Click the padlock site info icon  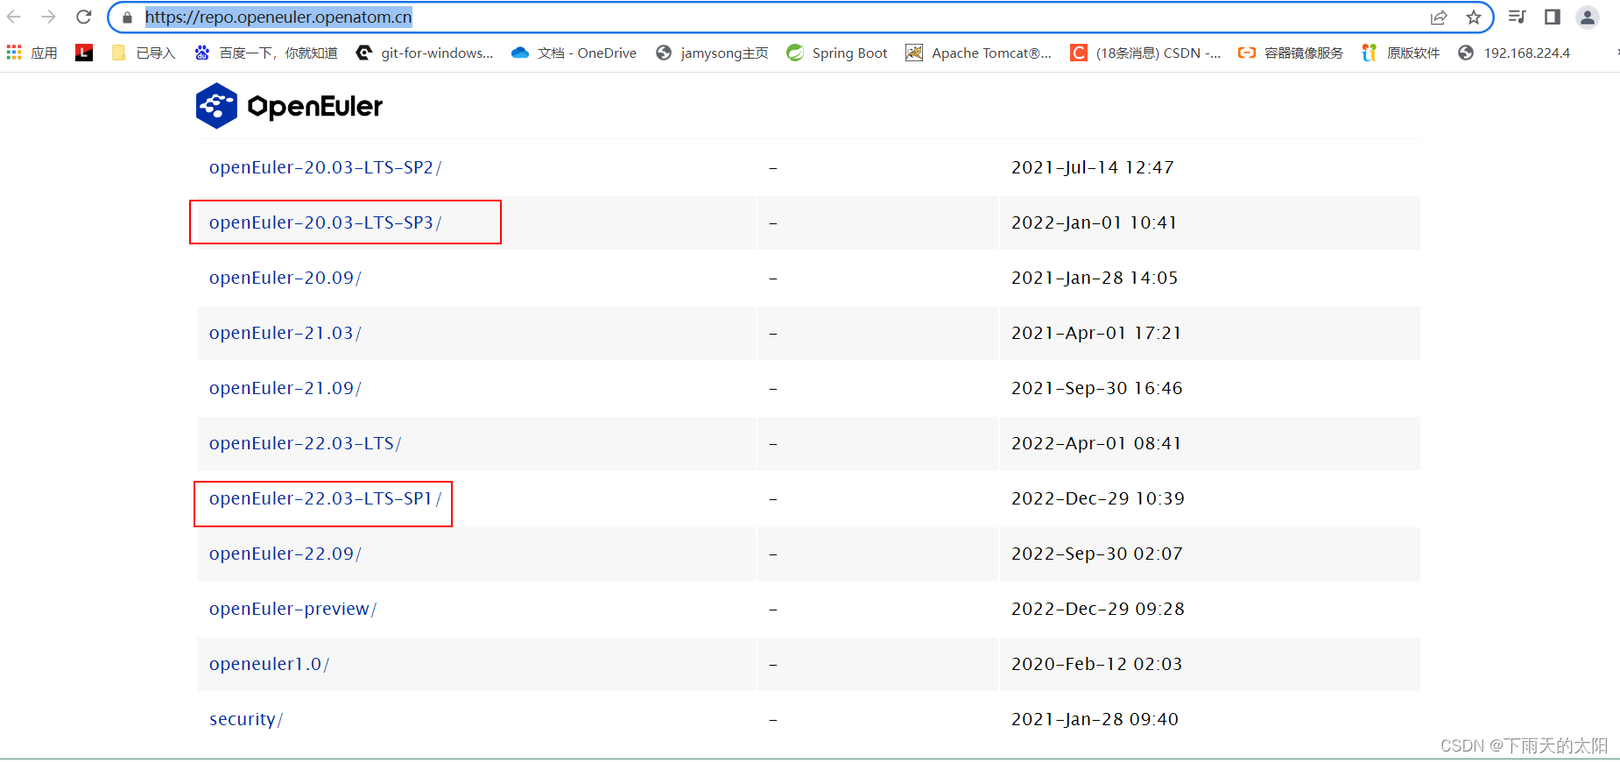coord(127,18)
